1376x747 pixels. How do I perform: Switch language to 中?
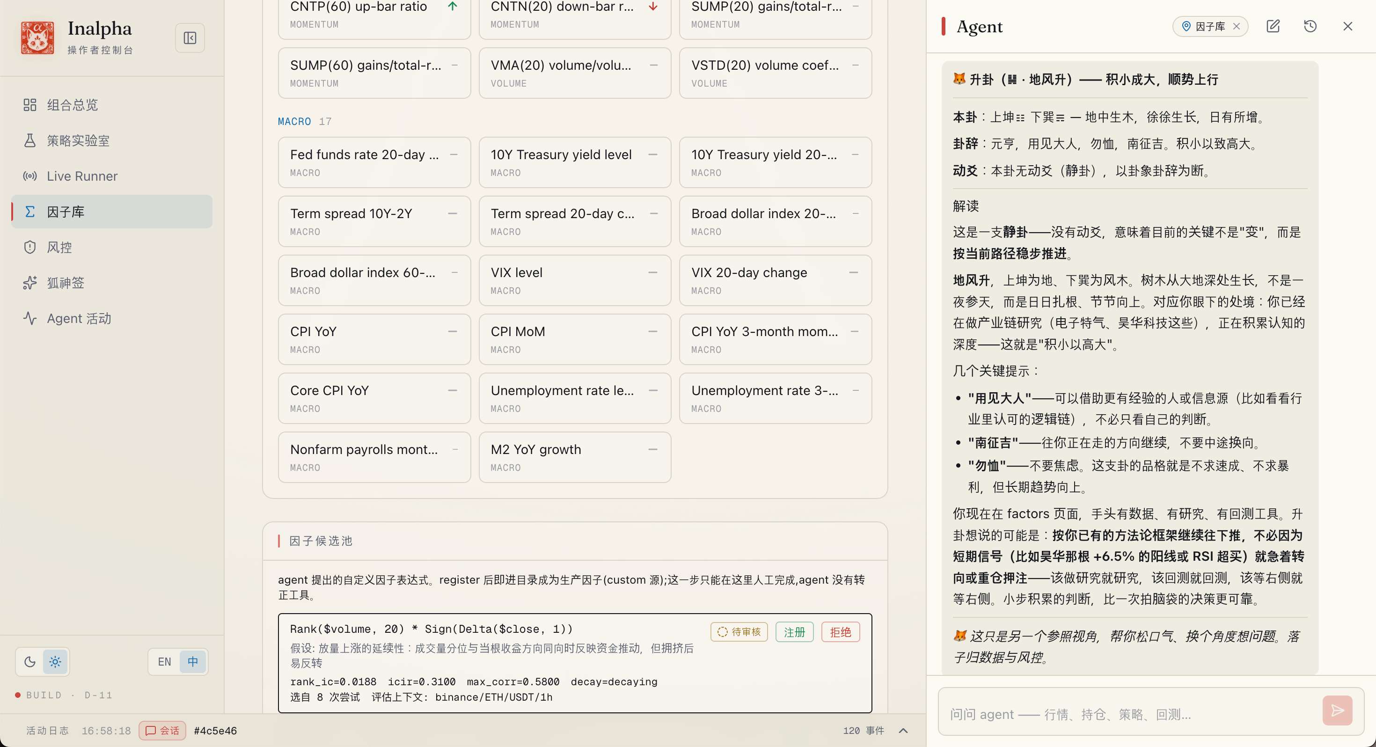(x=193, y=662)
